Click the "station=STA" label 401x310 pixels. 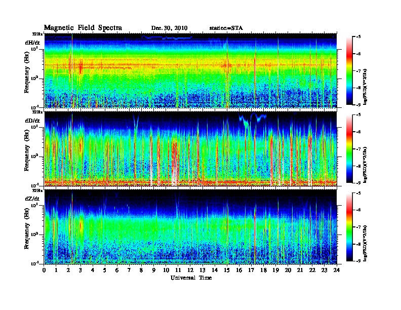pyautogui.click(x=226, y=28)
